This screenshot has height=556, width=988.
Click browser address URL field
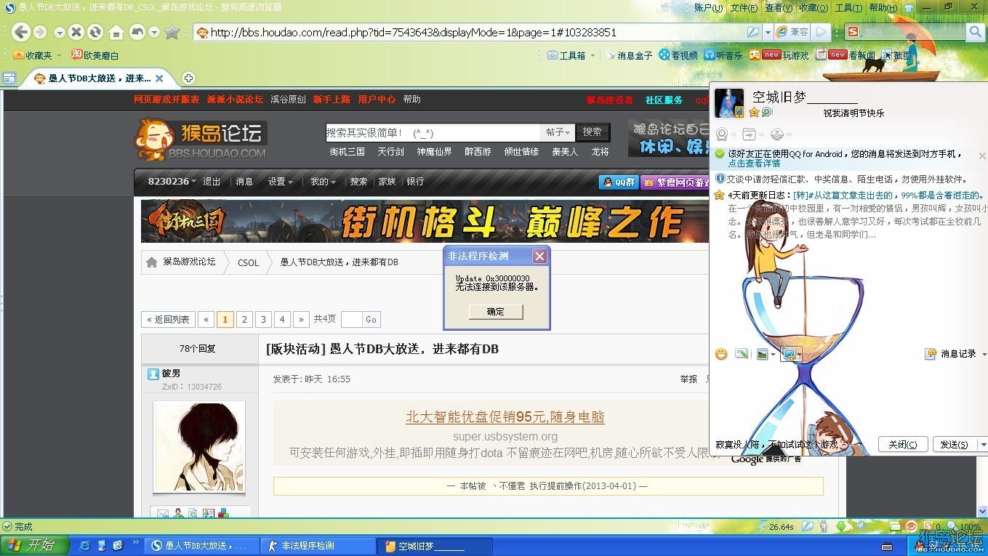tap(476, 32)
